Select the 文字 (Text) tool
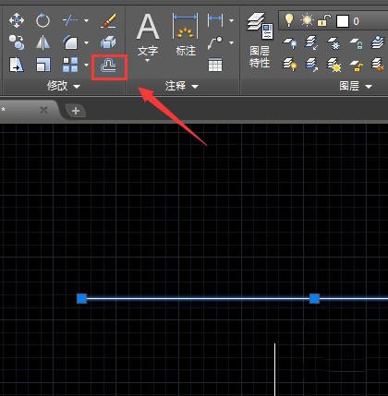 pyautogui.click(x=148, y=34)
